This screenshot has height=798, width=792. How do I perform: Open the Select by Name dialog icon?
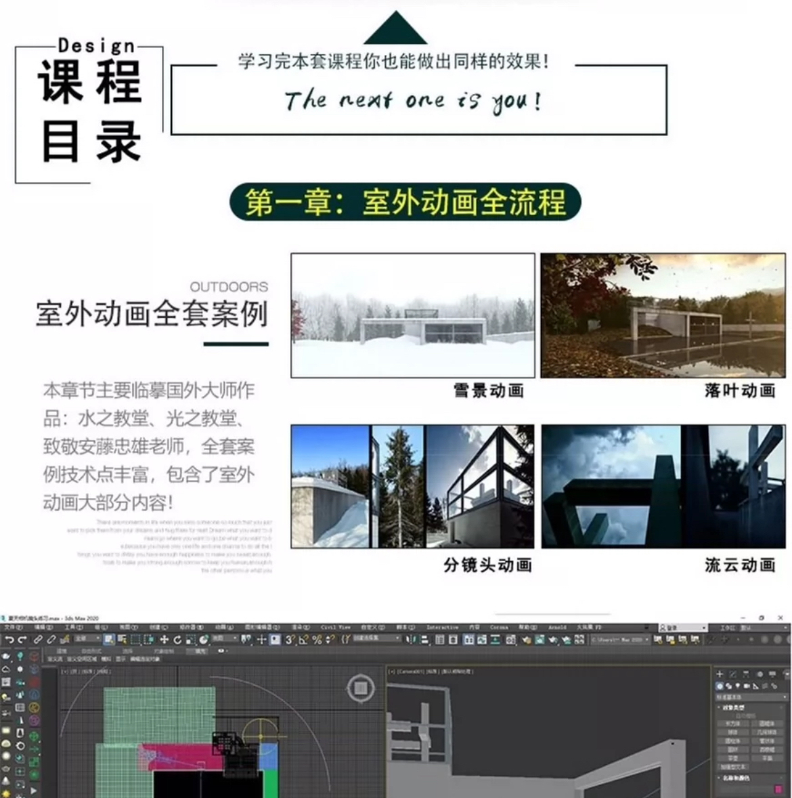[122, 639]
